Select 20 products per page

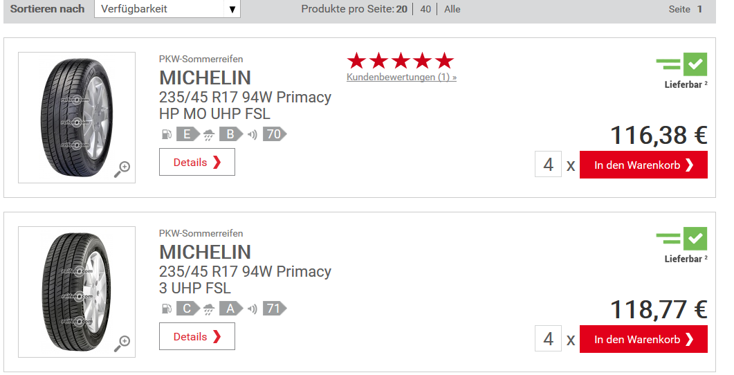(402, 9)
